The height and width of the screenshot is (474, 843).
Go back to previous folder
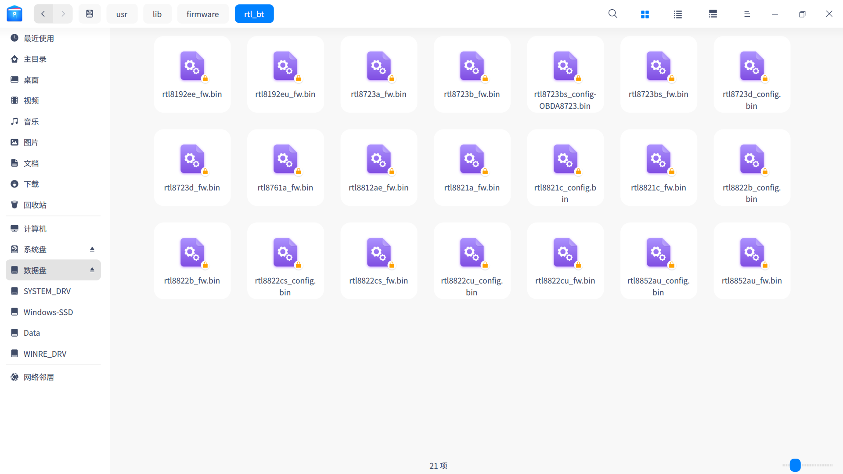click(x=43, y=14)
